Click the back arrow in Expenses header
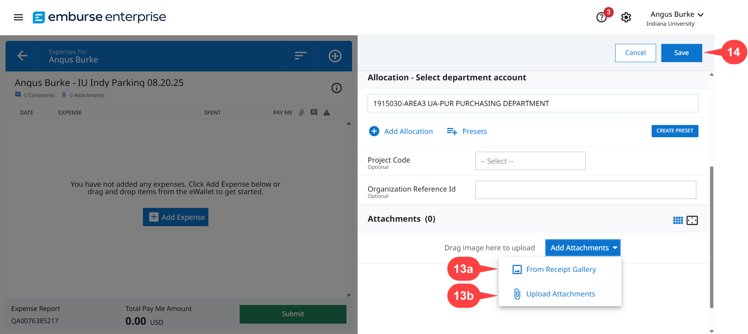This screenshot has width=748, height=334. (x=22, y=56)
